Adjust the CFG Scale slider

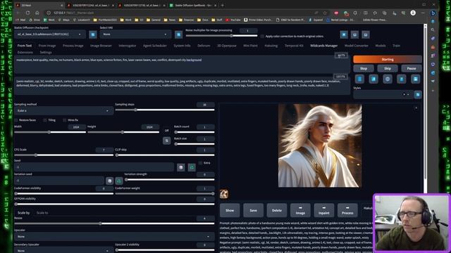(63, 155)
